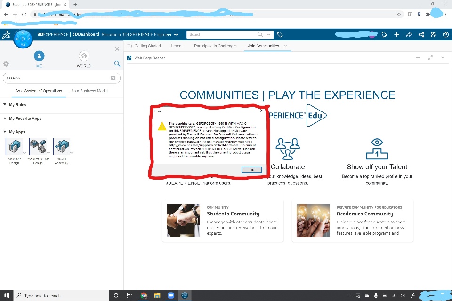Click the Academics Community lightbulbs thumbnail
This screenshot has width=452, height=301.
coord(314,221)
